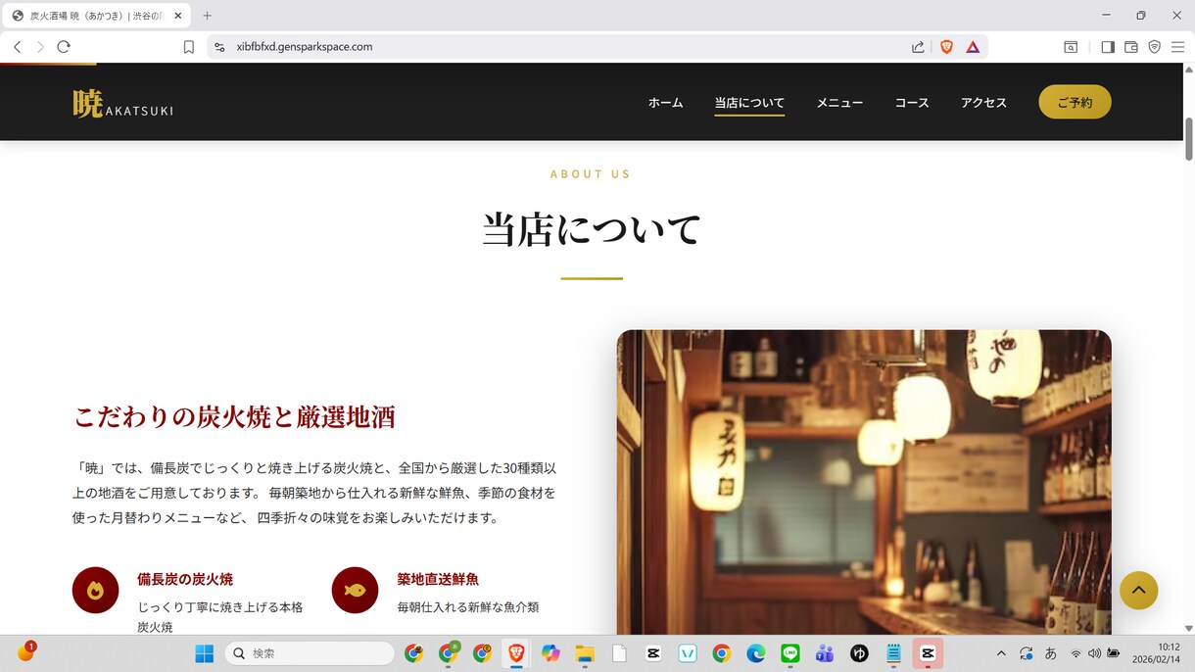The height and width of the screenshot is (672, 1195).
Task: Click the 備長炭の炭火焼 heading
Action: pyautogui.click(x=185, y=579)
